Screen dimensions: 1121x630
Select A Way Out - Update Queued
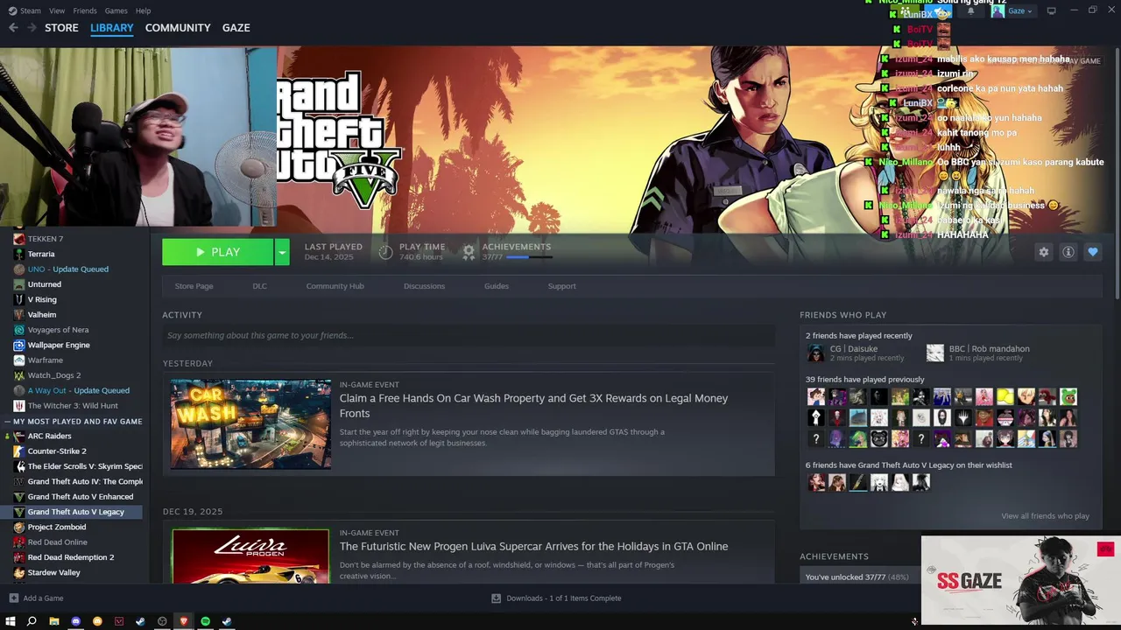pyautogui.click(x=79, y=390)
